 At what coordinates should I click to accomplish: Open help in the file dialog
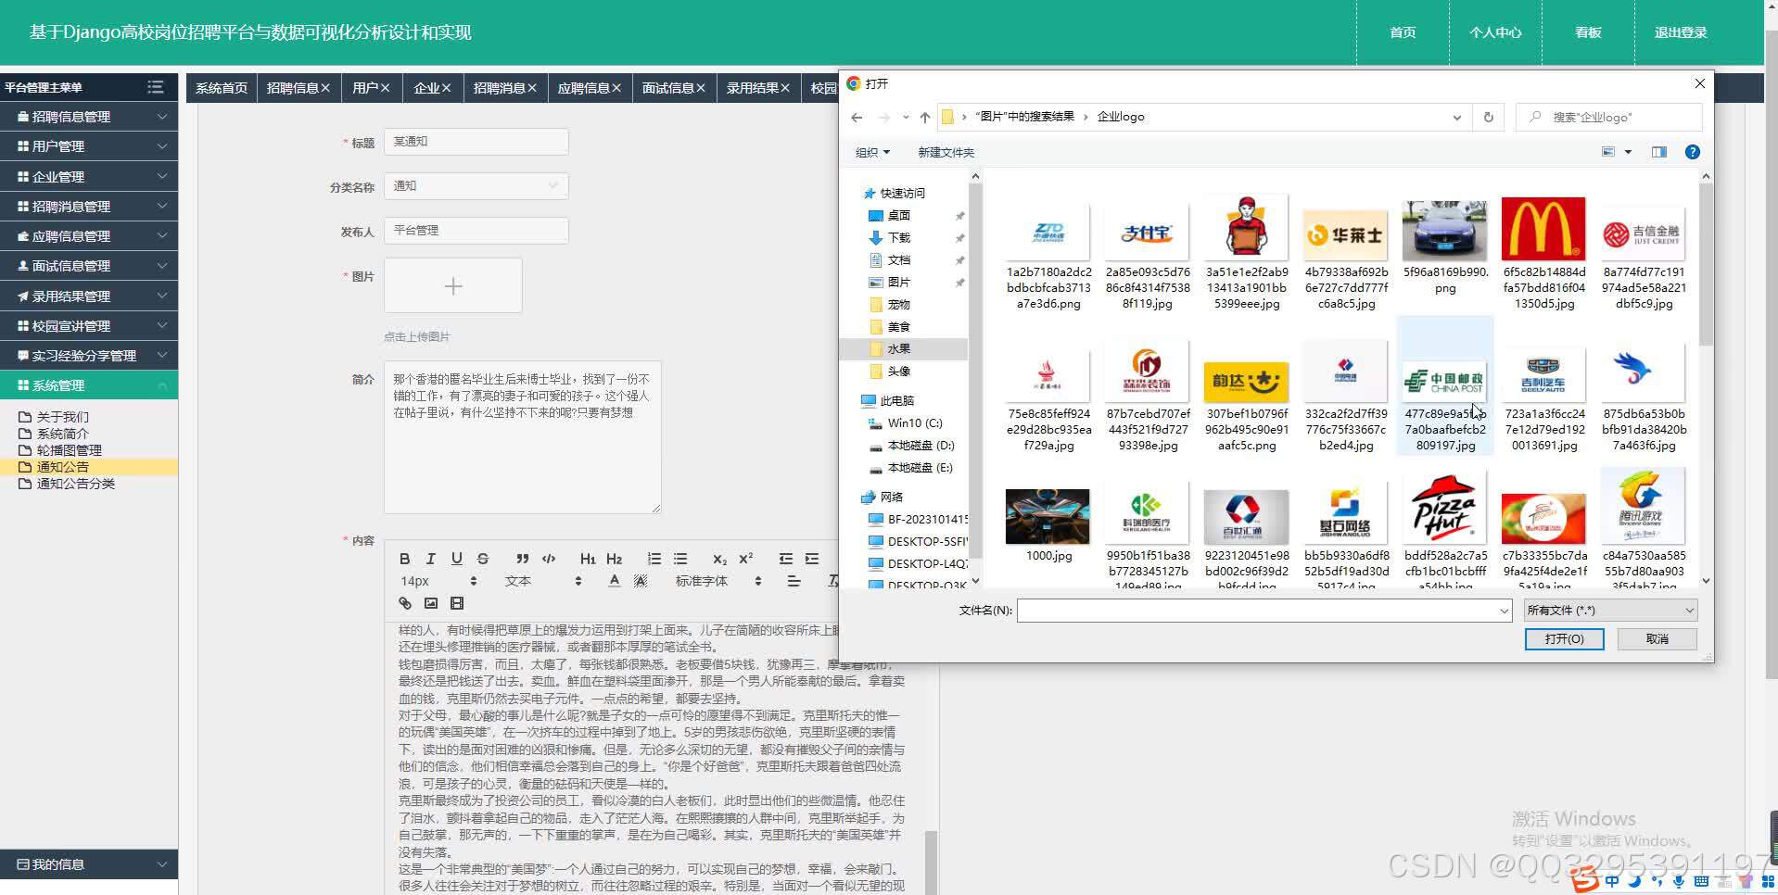point(1693,152)
